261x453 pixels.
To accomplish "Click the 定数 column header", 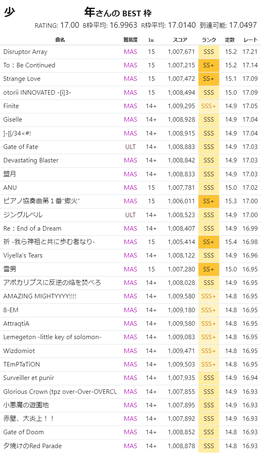I will [x=230, y=40].
